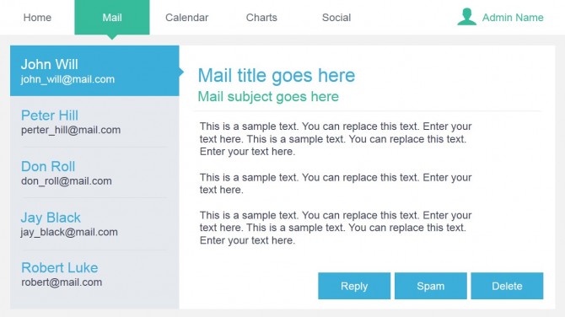
Task: Click the admin user avatar icon
Action: pos(467,17)
